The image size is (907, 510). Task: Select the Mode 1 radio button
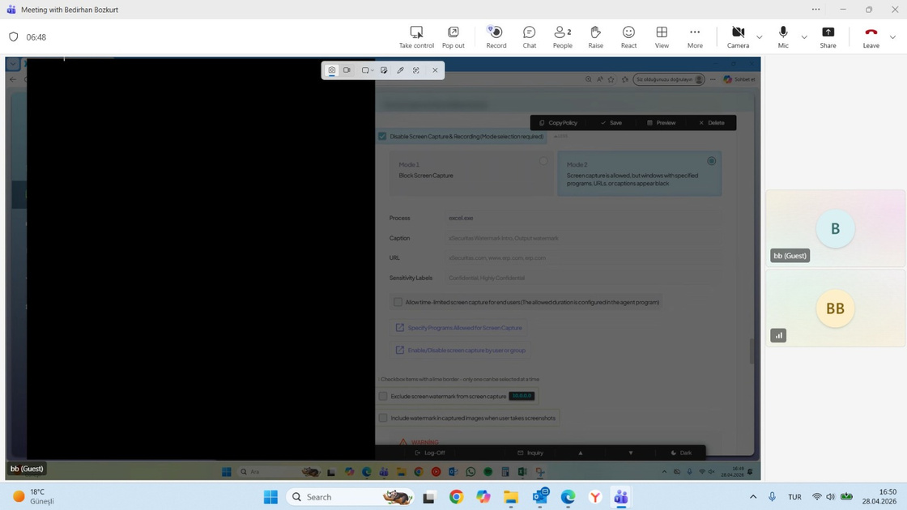[543, 161]
